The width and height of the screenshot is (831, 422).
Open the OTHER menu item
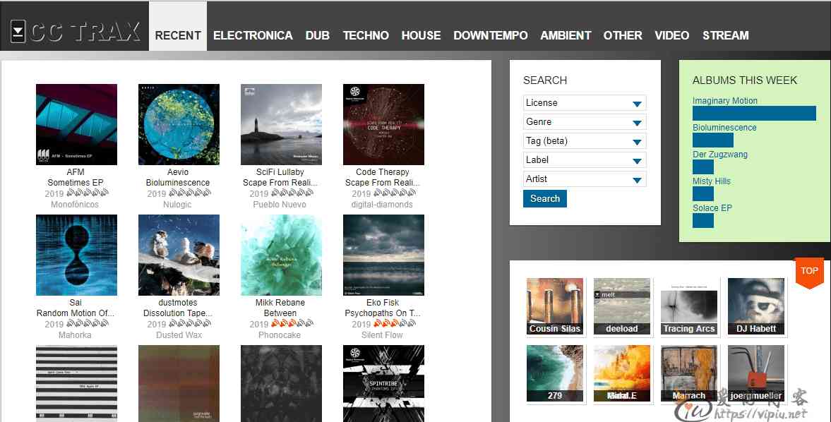click(x=623, y=35)
